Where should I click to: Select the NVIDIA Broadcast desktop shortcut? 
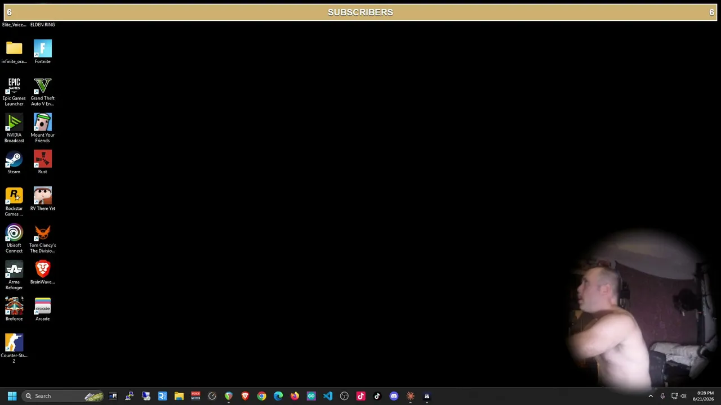[x=14, y=128]
